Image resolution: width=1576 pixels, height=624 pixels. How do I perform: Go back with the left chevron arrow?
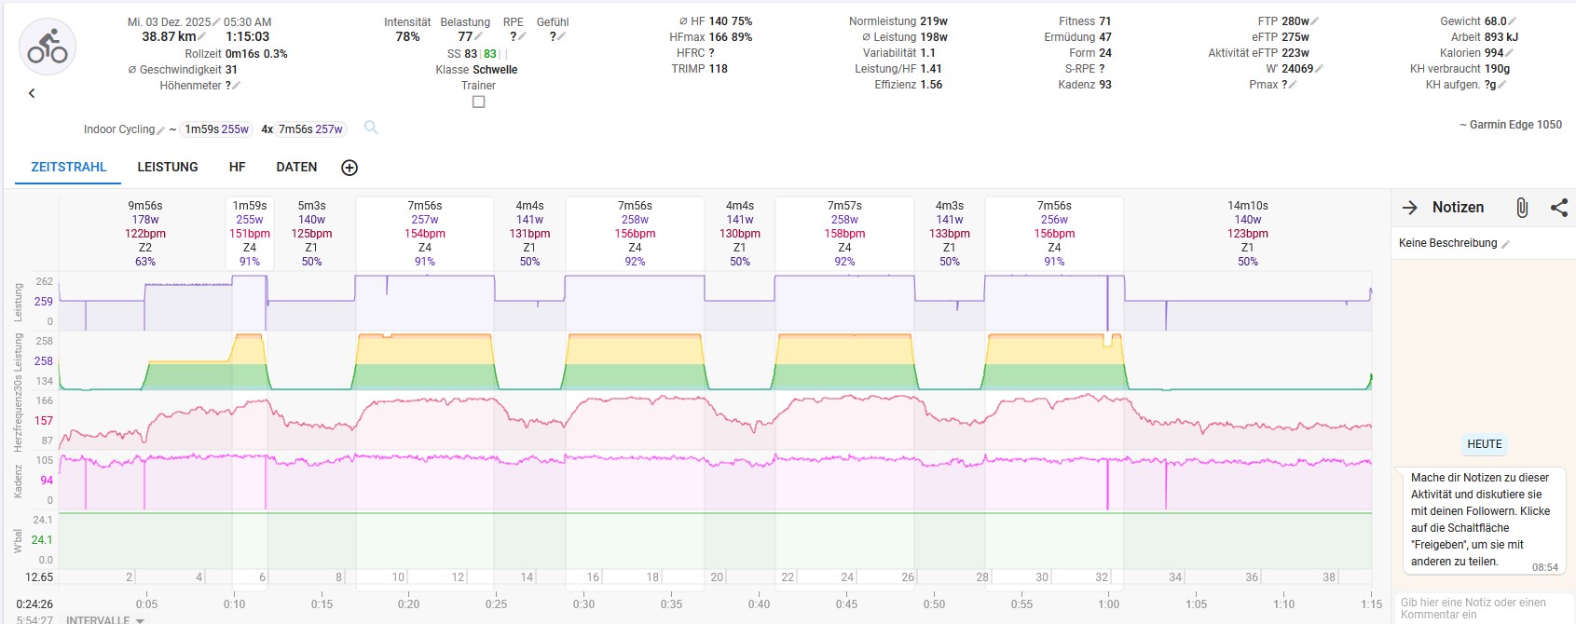pos(32,93)
